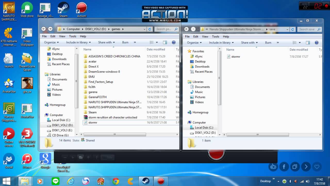Open the Google desktop shortcut
Viewport: 330px width, 186px height.
coord(45,161)
